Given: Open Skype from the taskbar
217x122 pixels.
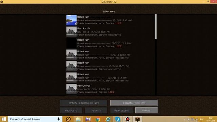Looking at the screenshot, I should click(x=118, y=119).
